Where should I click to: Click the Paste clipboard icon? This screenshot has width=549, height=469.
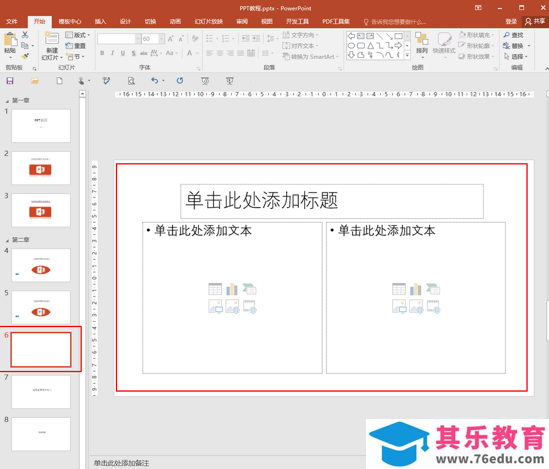coord(10,39)
